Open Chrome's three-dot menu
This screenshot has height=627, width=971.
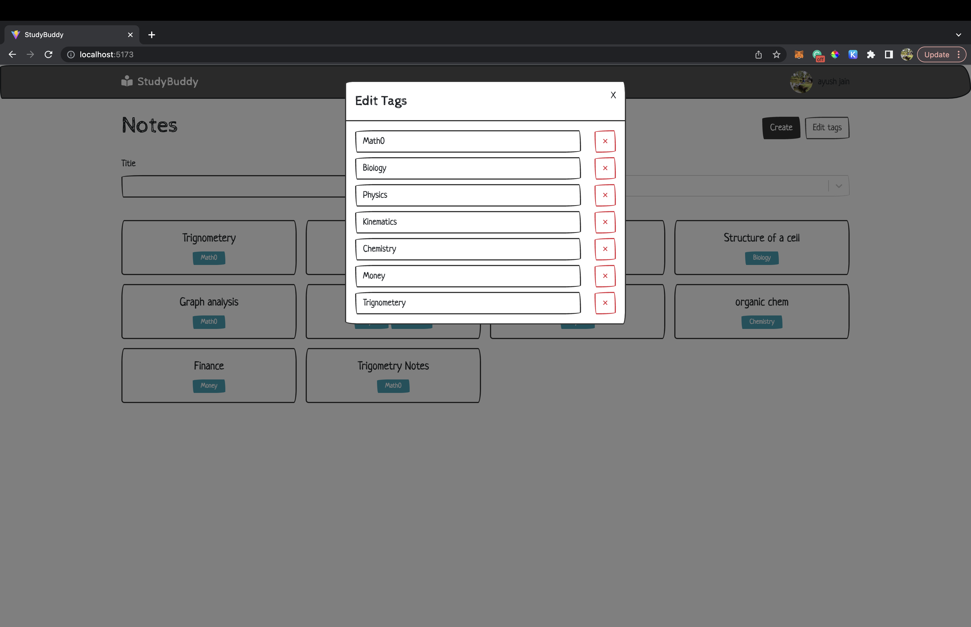[x=959, y=54]
